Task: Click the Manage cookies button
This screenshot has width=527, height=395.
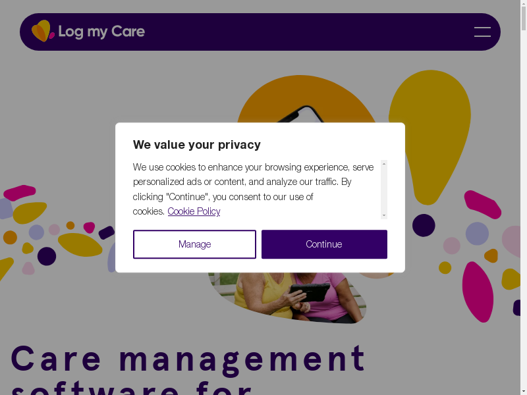Action: click(194, 244)
